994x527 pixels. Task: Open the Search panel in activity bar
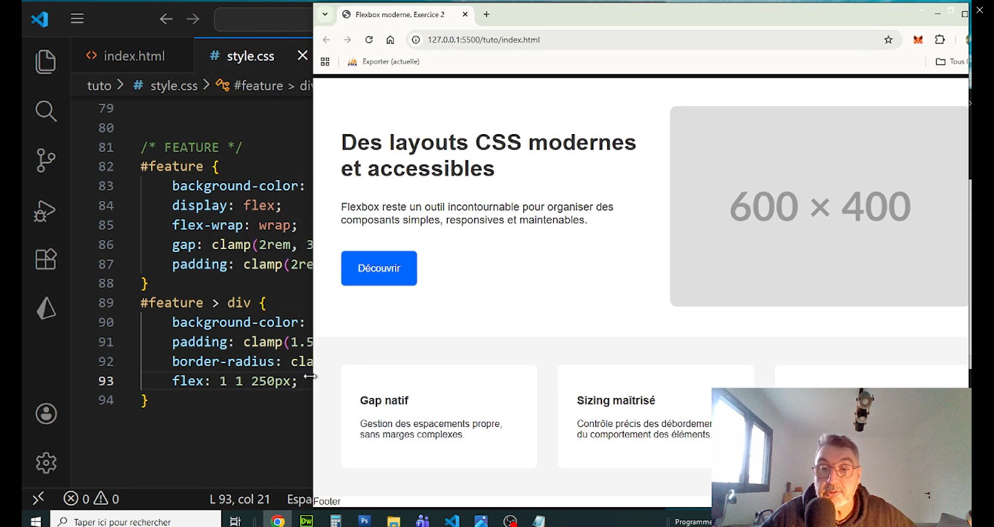click(45, 111)
